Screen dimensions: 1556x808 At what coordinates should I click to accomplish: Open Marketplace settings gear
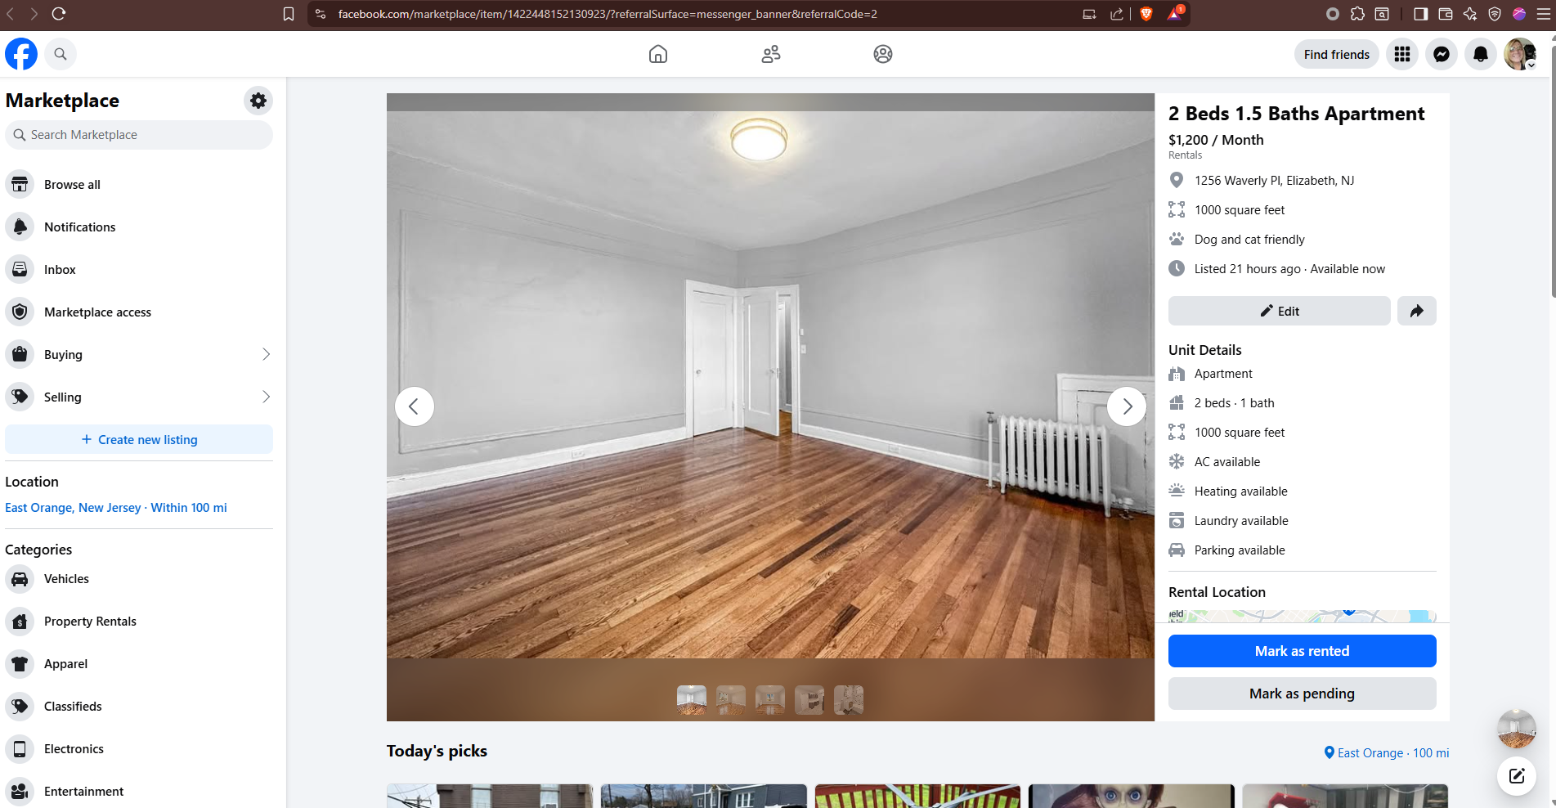(x=258, y=101)
